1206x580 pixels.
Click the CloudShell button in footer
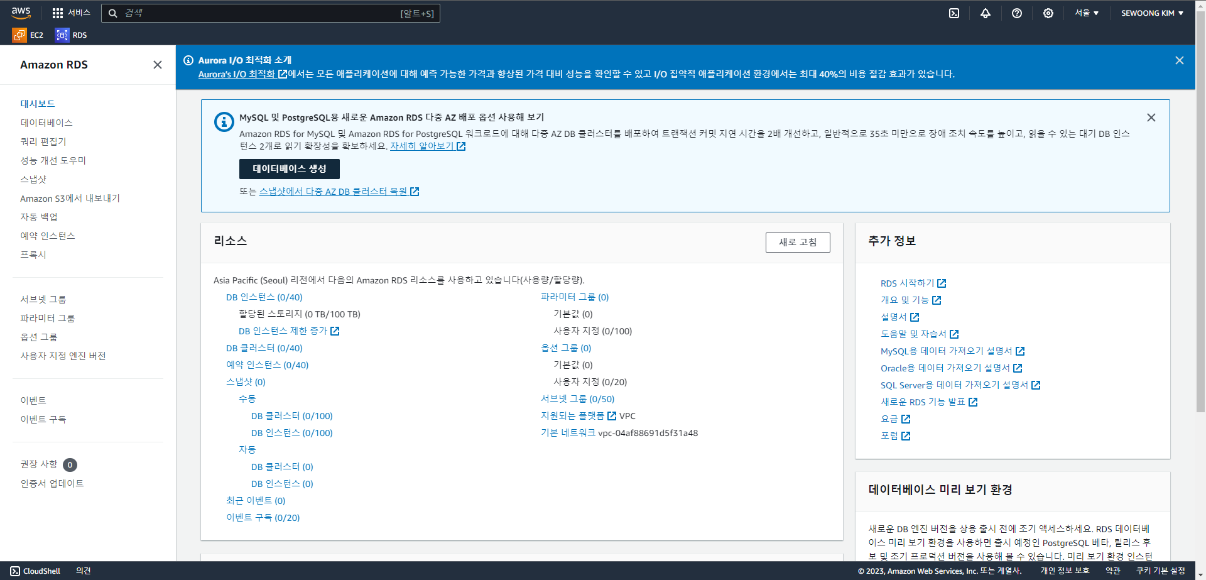pyautogui.click(x=35, y=571)
